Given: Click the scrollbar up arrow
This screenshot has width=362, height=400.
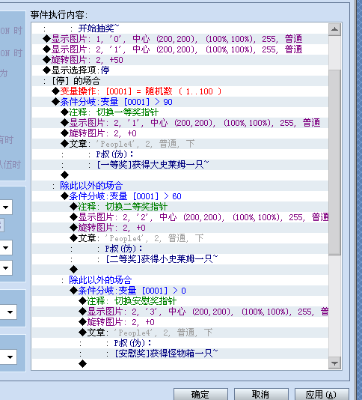Looking at the screenshot, I should tap(334, 30).
